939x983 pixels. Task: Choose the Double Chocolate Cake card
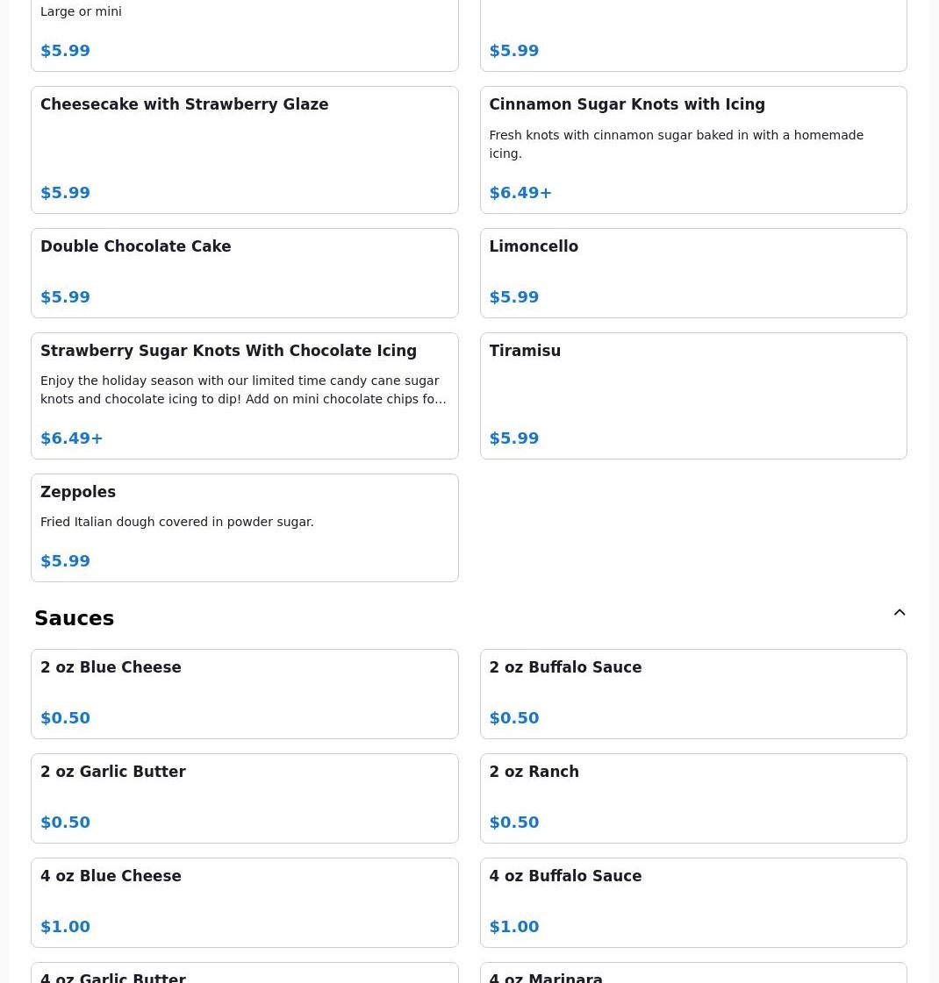pos(244,273)
